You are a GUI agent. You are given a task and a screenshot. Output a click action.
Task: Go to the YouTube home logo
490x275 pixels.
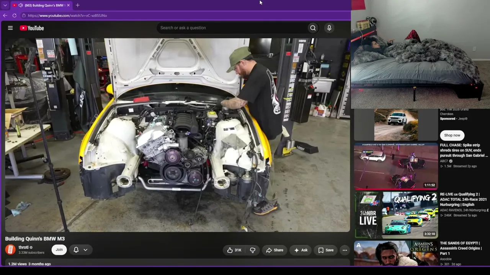tap(32, 28)
